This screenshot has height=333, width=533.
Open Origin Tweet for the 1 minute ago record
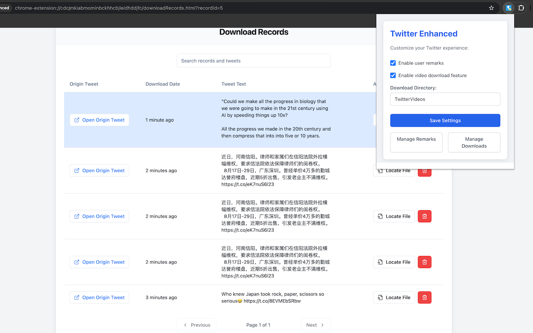pyautogui.click(x=99, y=120)
